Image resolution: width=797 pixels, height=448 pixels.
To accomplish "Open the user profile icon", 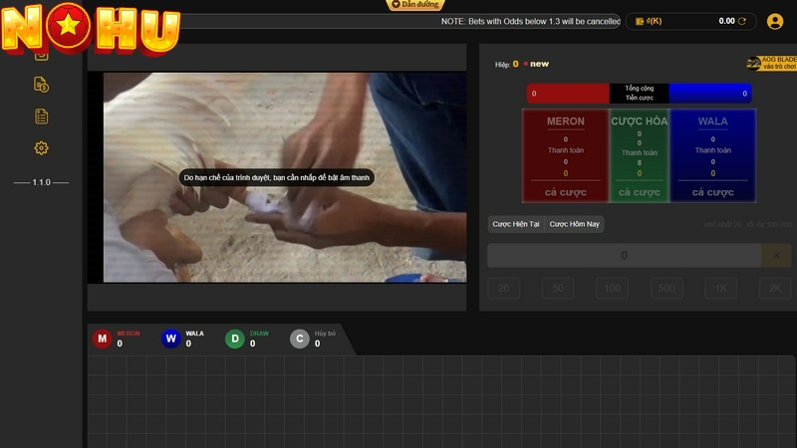I will [775, 21].
